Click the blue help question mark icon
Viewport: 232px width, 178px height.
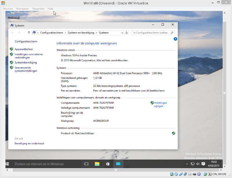coord(175,39)
